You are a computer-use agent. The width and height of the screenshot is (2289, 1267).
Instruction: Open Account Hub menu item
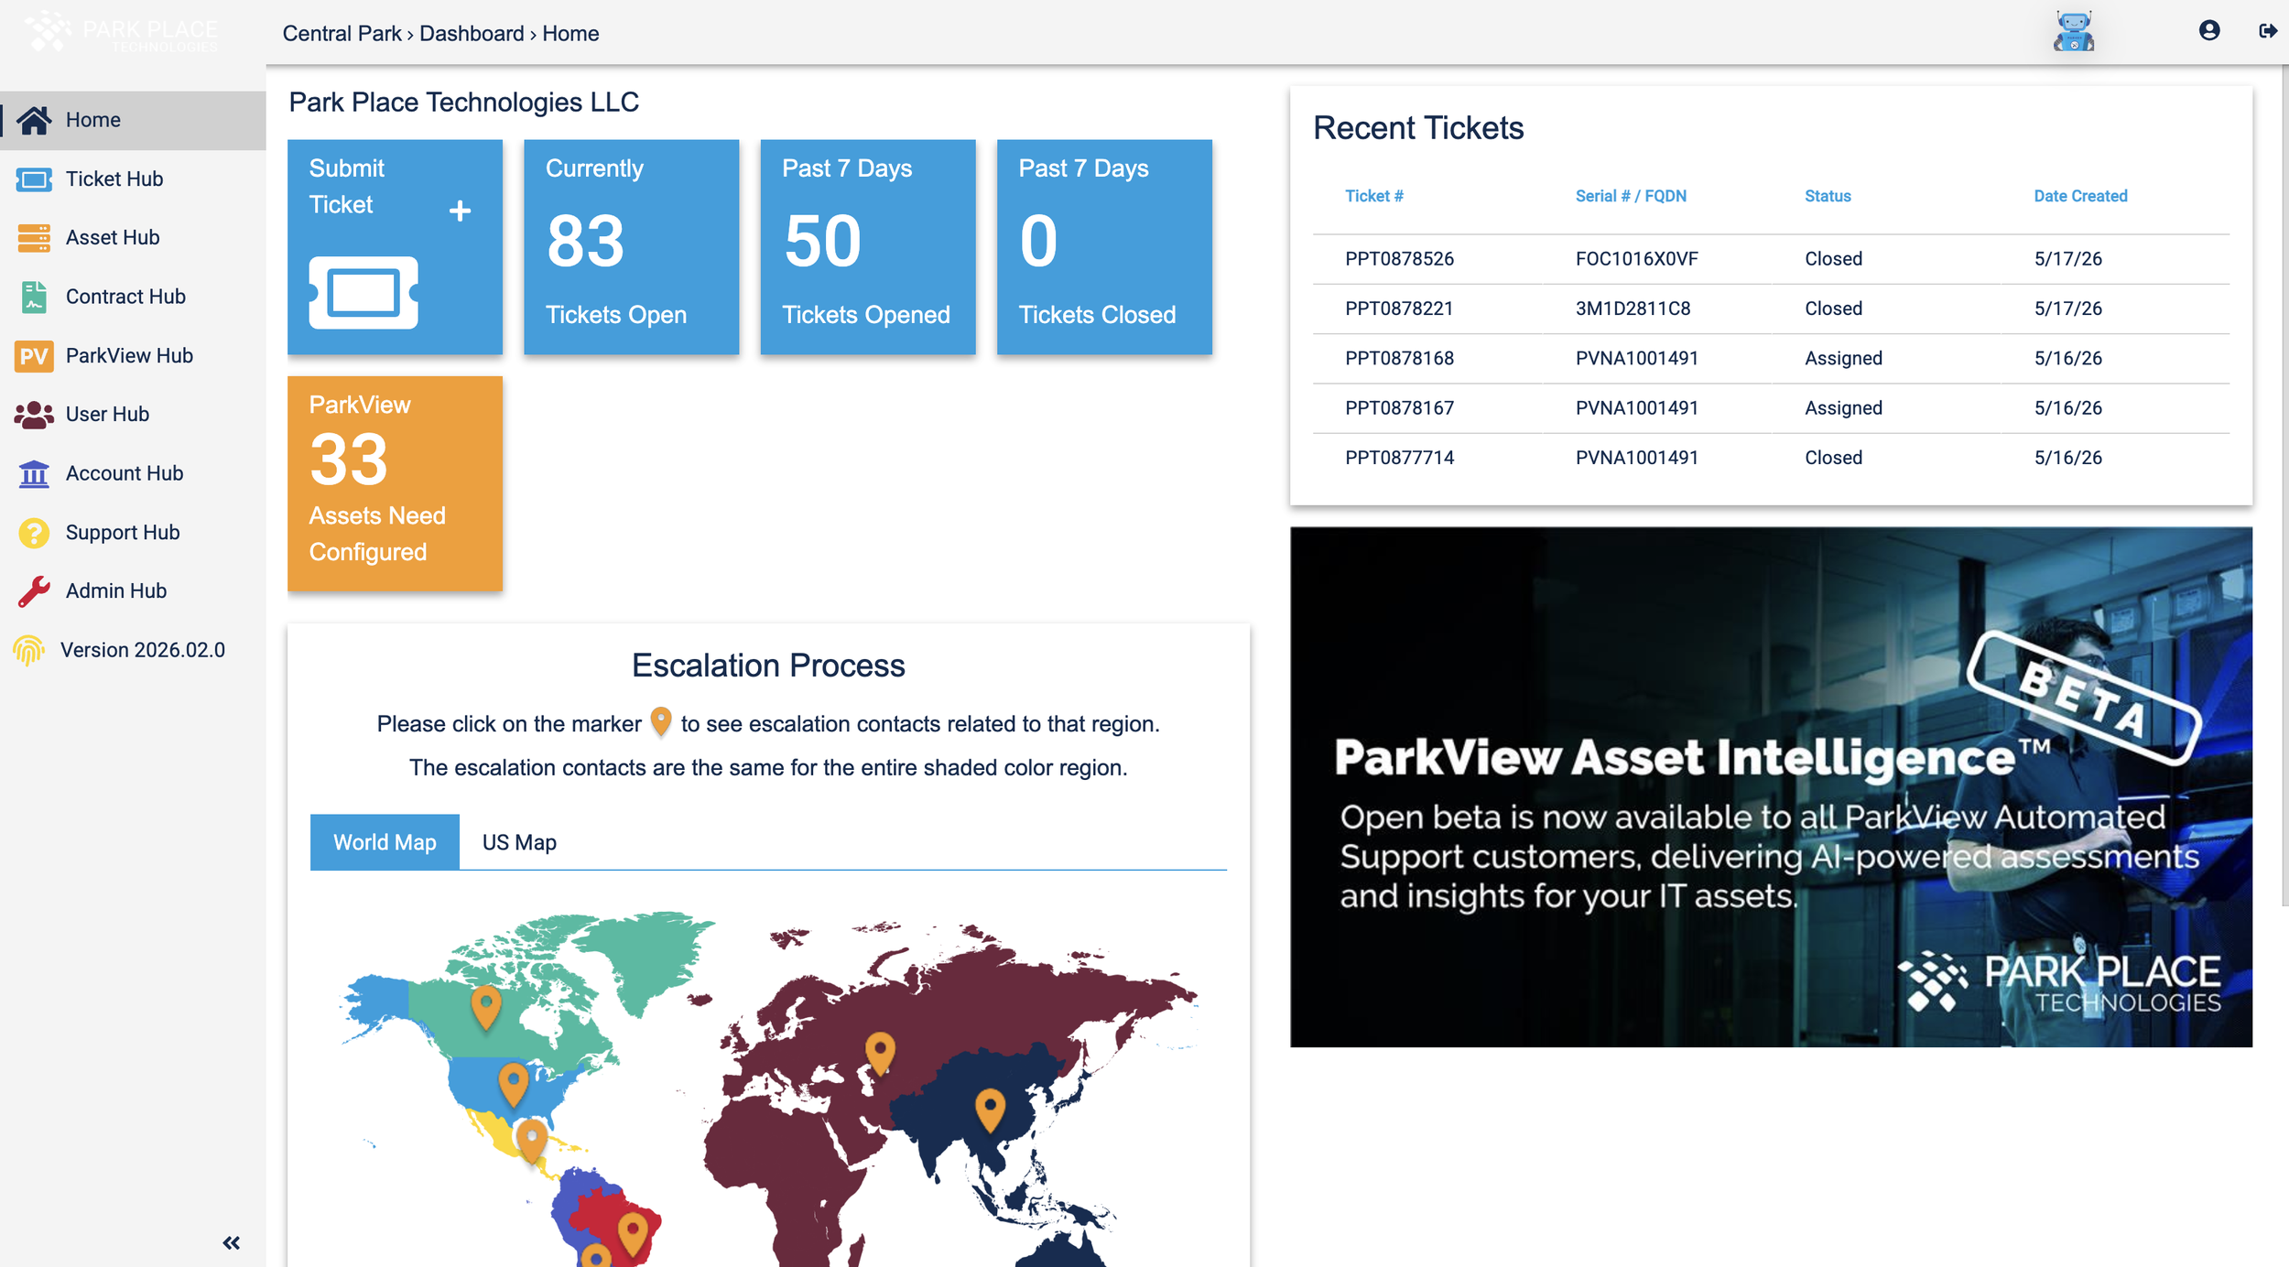[x=133, y=473]
